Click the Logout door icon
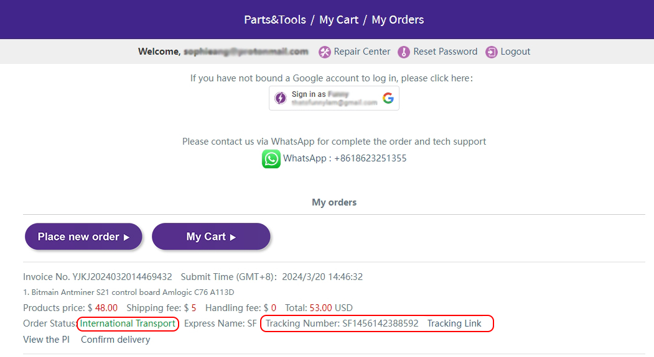The width and height of the screenshot is (654, 357). (492, 52)
